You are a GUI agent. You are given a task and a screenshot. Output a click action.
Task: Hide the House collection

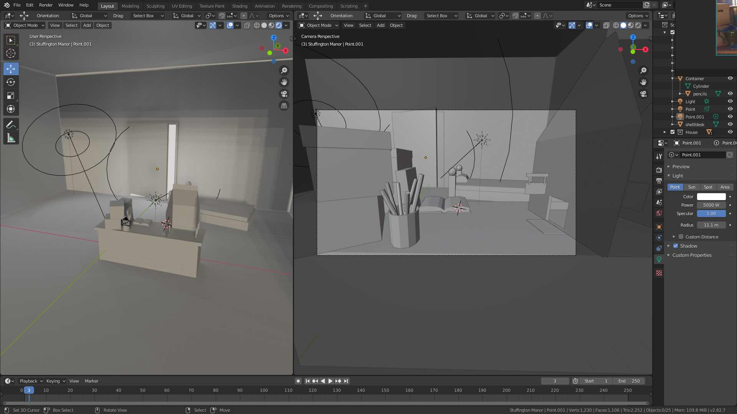pos(730,132)
